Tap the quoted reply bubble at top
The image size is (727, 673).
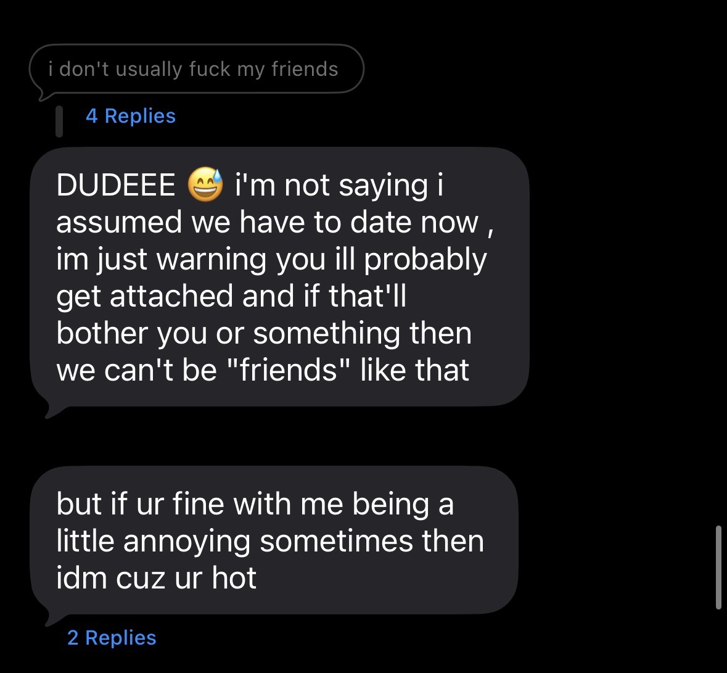pyautogui.click(x=196, y=69)
